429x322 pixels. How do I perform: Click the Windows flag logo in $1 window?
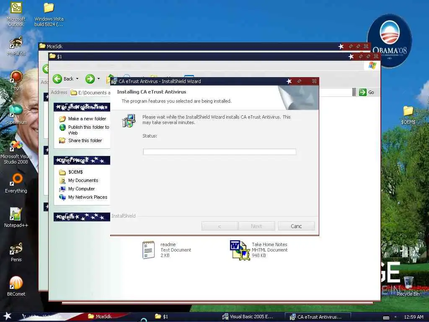[x=372, y=65]
